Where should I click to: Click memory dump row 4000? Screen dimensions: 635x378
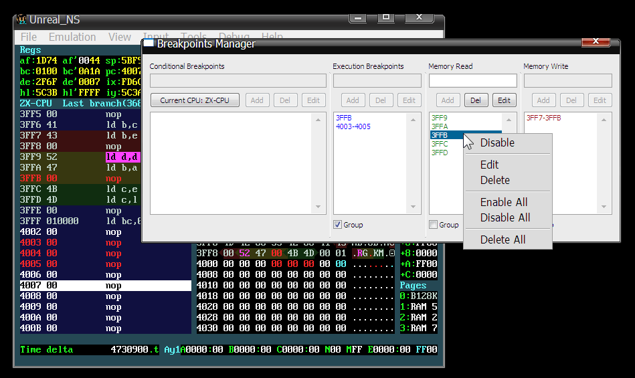pyautogui.click(x=295, y=264)
